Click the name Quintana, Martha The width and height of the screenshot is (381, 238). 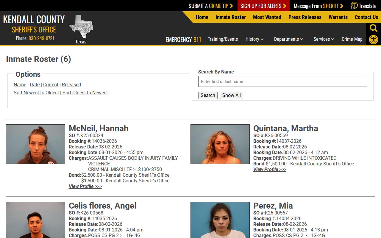[286, 129]
